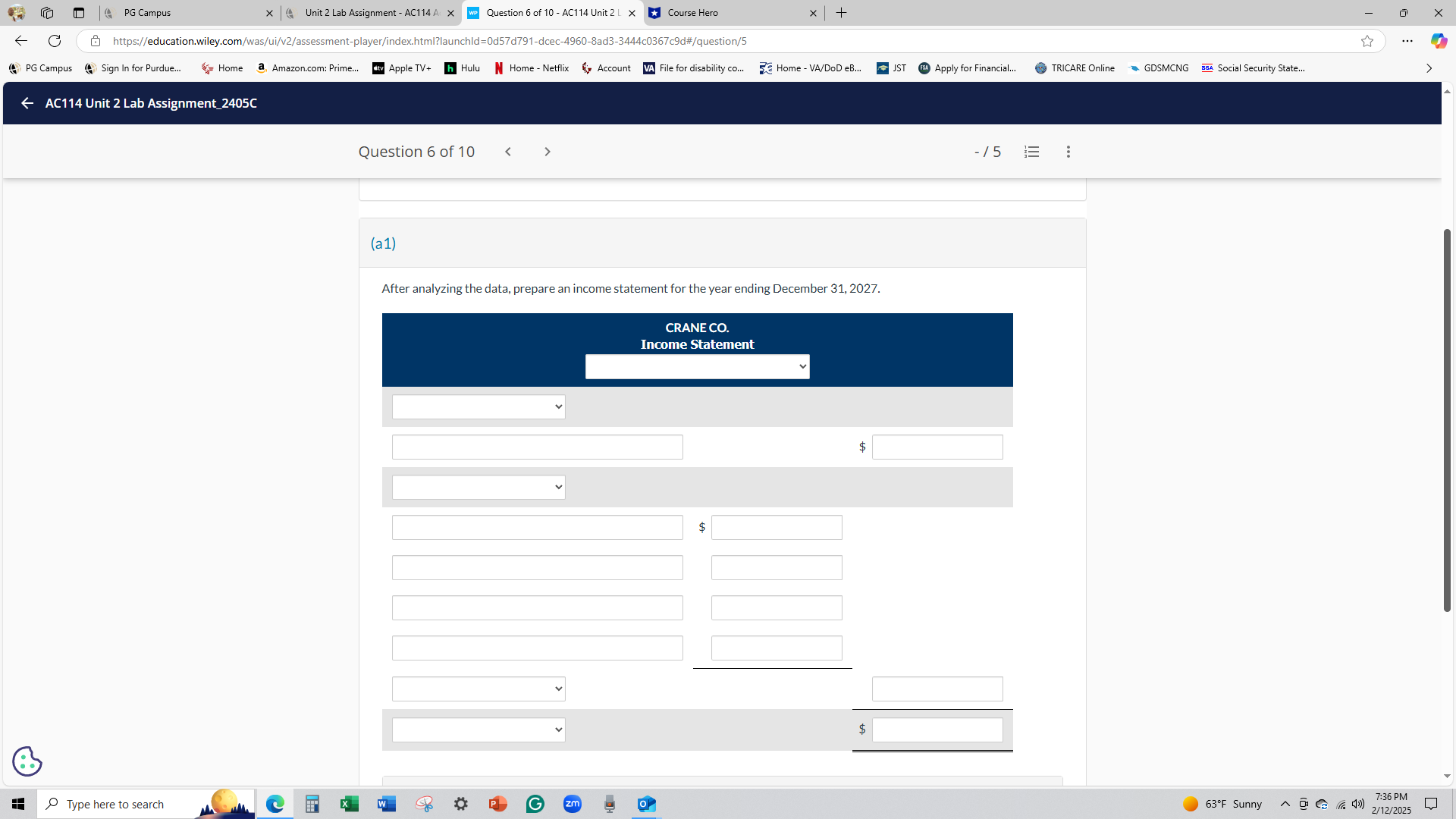The height and width of the screenshot is (819, 1456).
Task: Go back using the assignment header arrow
Action: point(27,103)
